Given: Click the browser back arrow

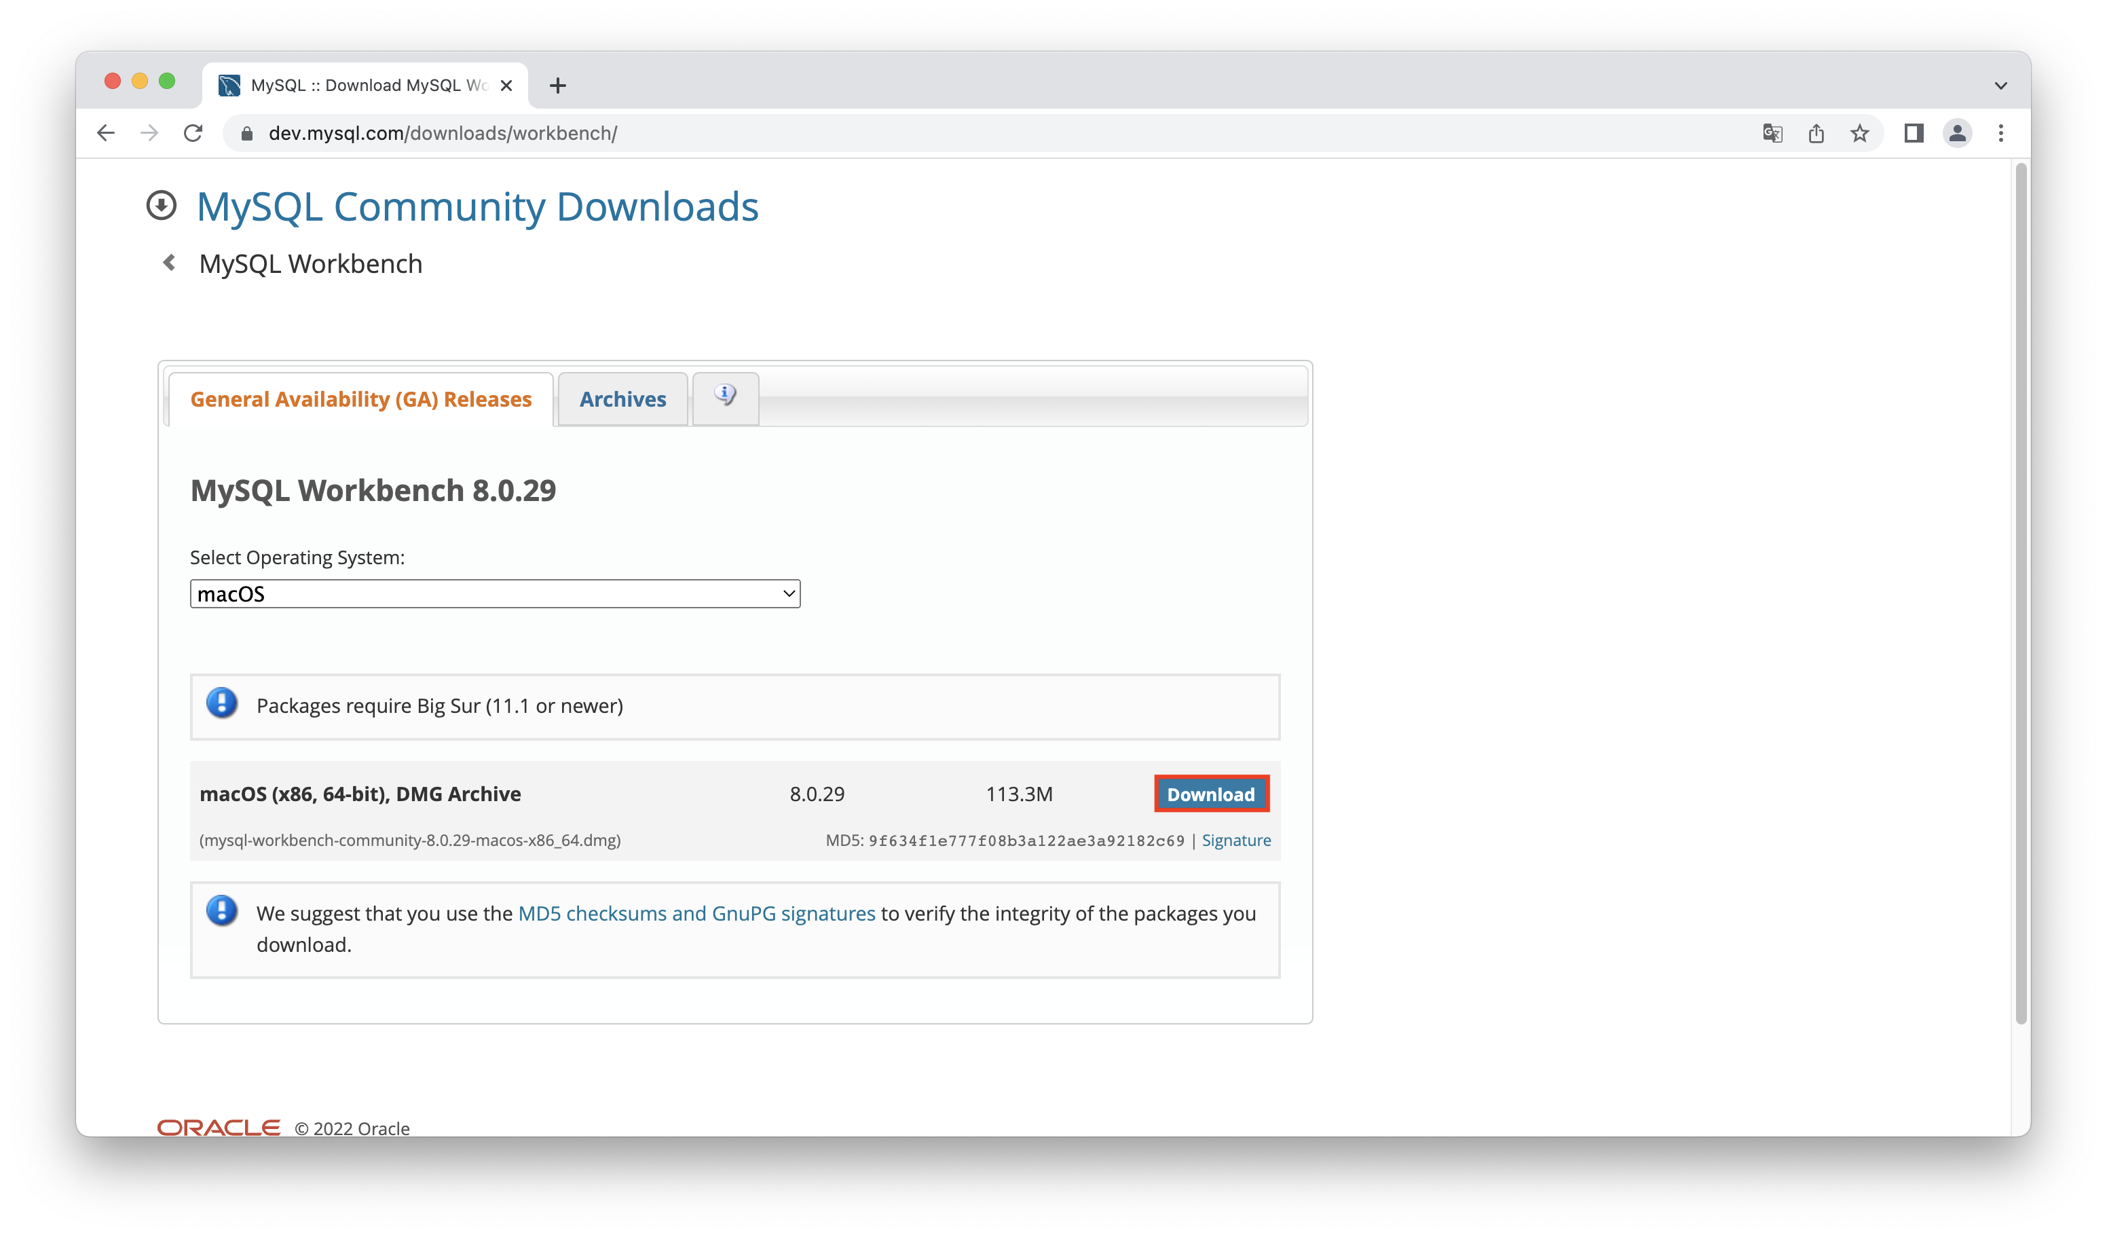Looking at the screenshot, I should pyautogui.click(x=105, y=133).
